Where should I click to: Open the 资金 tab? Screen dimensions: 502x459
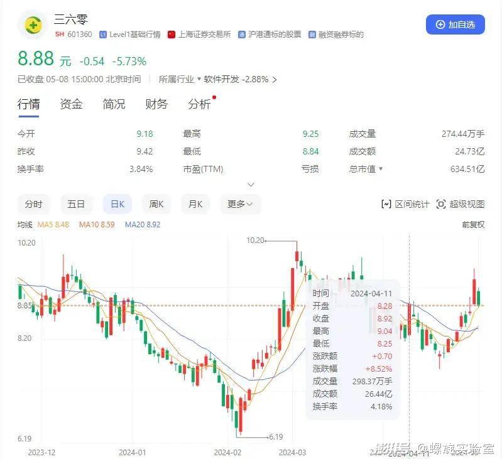[71, 104]
